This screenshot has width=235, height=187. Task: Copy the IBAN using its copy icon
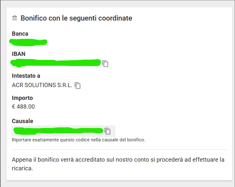click(x=105, y=64)
